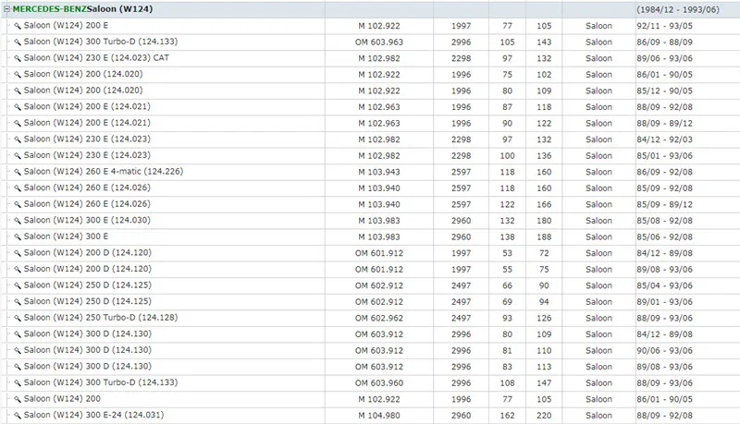
Task: Open magnifier icon for 200 E (124.021) 90 kW
Action: pos(18,124)
